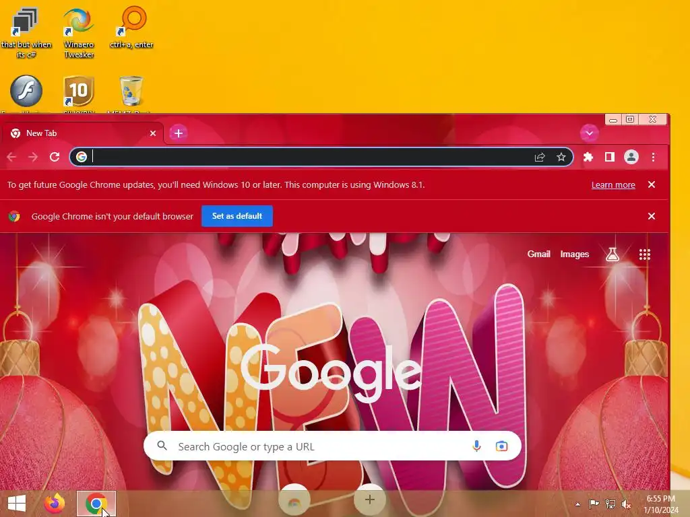Share this page icon in omnibox

tap(540, 157)
